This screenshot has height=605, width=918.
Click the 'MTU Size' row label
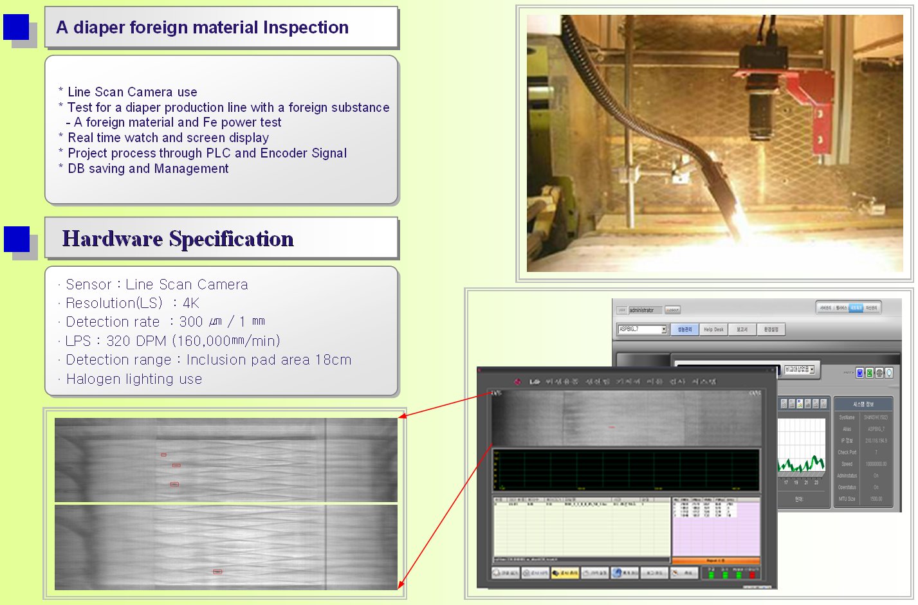[x=847, y=498]
